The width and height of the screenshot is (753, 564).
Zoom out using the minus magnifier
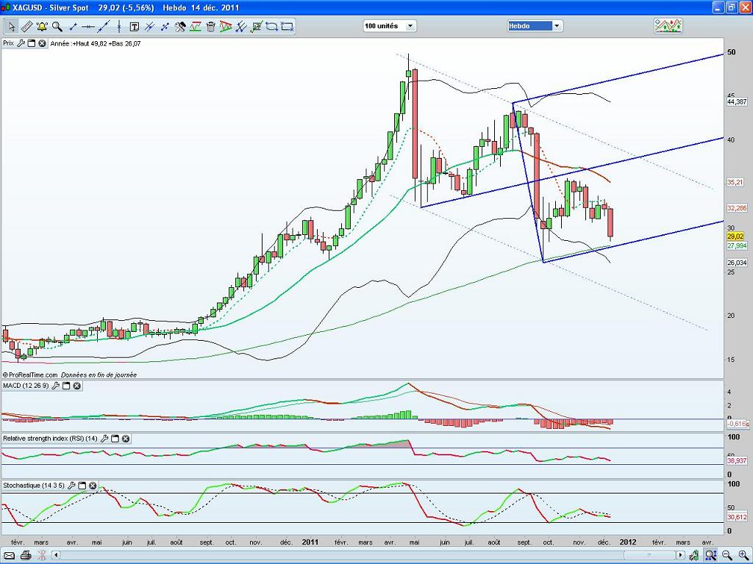[727, 555]
